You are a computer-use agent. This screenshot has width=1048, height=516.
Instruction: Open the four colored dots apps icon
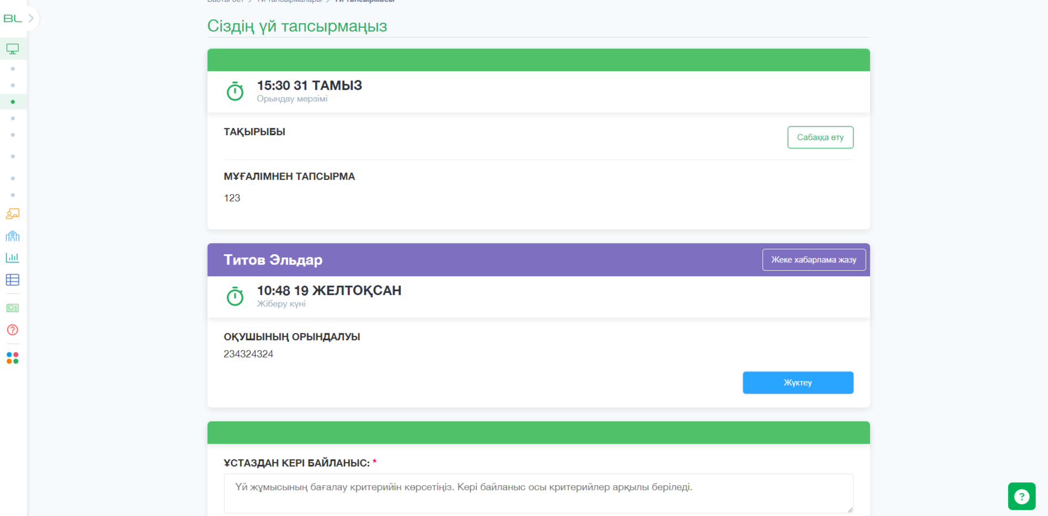click(x=13, y=358)
